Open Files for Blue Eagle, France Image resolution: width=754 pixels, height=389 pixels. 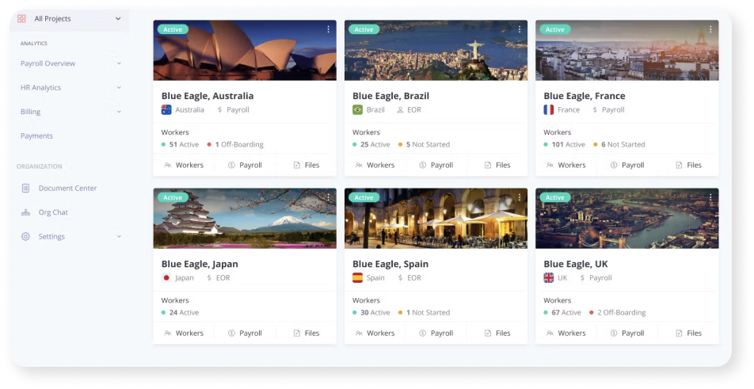[687, 166]
